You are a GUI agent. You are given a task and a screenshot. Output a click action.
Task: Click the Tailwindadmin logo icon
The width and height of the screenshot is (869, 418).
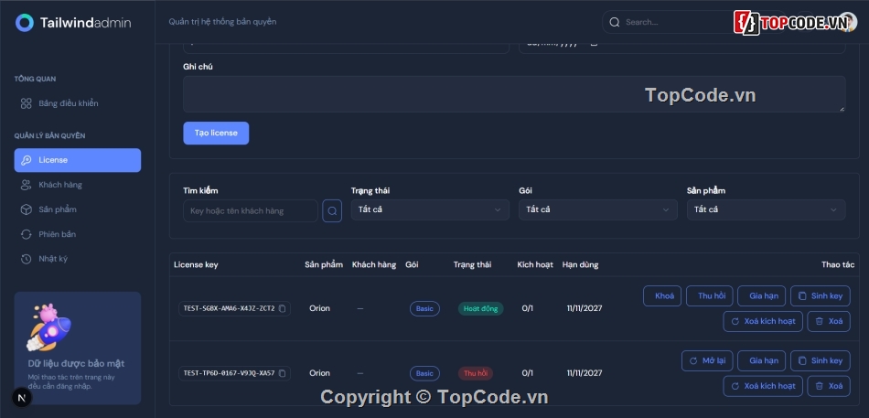pos(25,23)
